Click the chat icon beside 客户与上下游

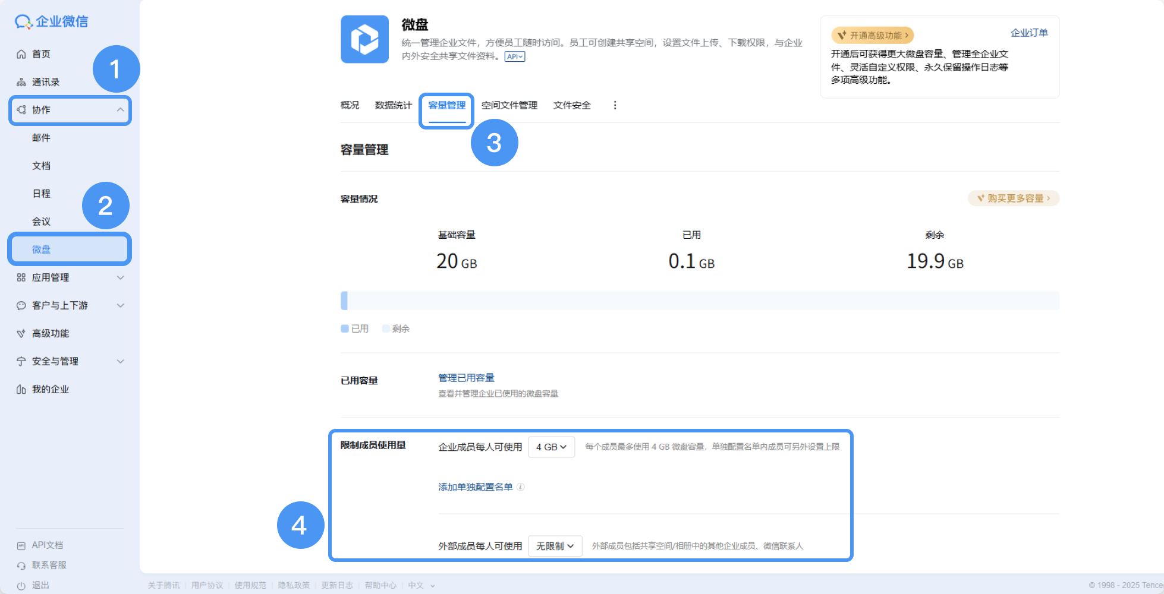click(x=21, y=305)
